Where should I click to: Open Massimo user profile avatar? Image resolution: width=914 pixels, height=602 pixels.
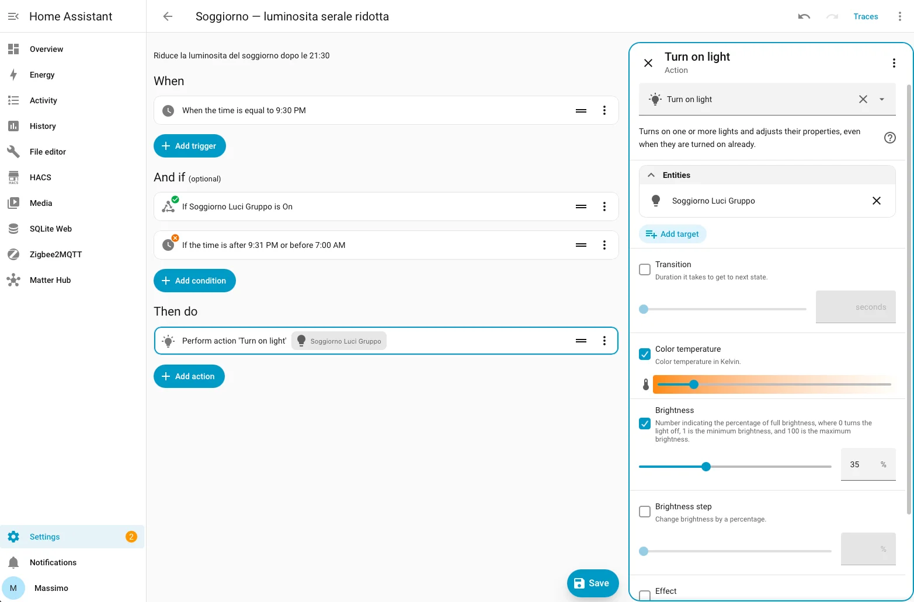(x=13, y=588)
